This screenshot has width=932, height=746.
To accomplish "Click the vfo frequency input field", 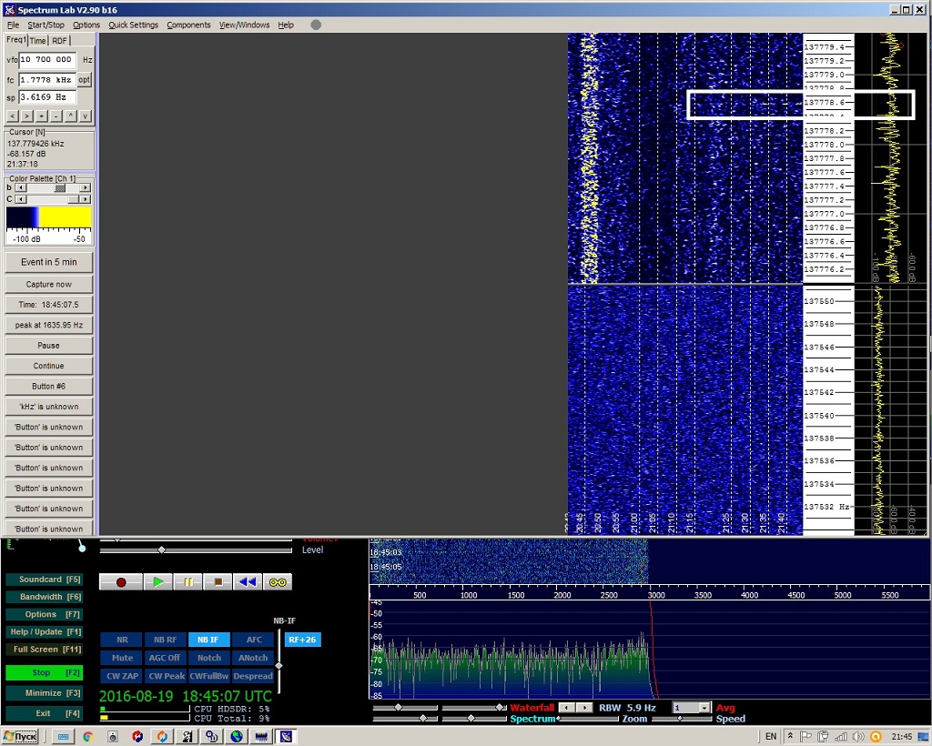I will 47,59.
